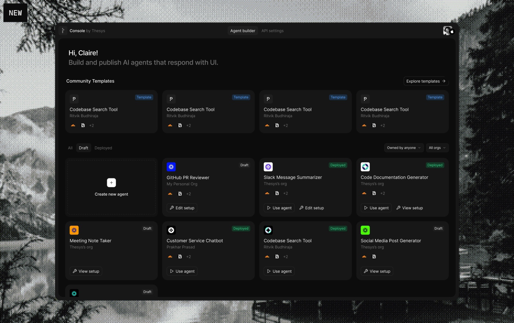Viewport: 514px width, 323px height.
Task: Open the All orgs dropdown
Action: point(437,148)
